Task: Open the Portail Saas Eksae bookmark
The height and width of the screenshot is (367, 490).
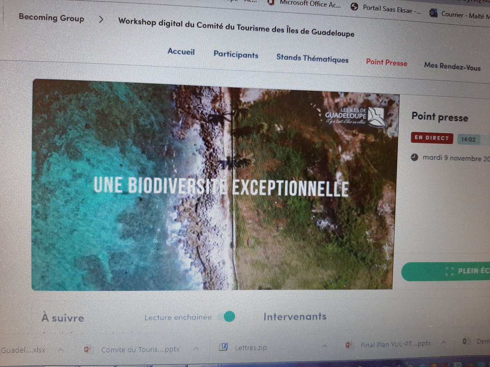Action: click(386, 9)
